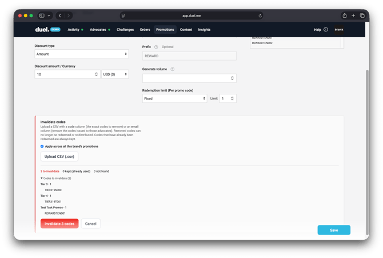Select code REWARD1EN001 under Test Task Promos

click(x=55, y=213)
